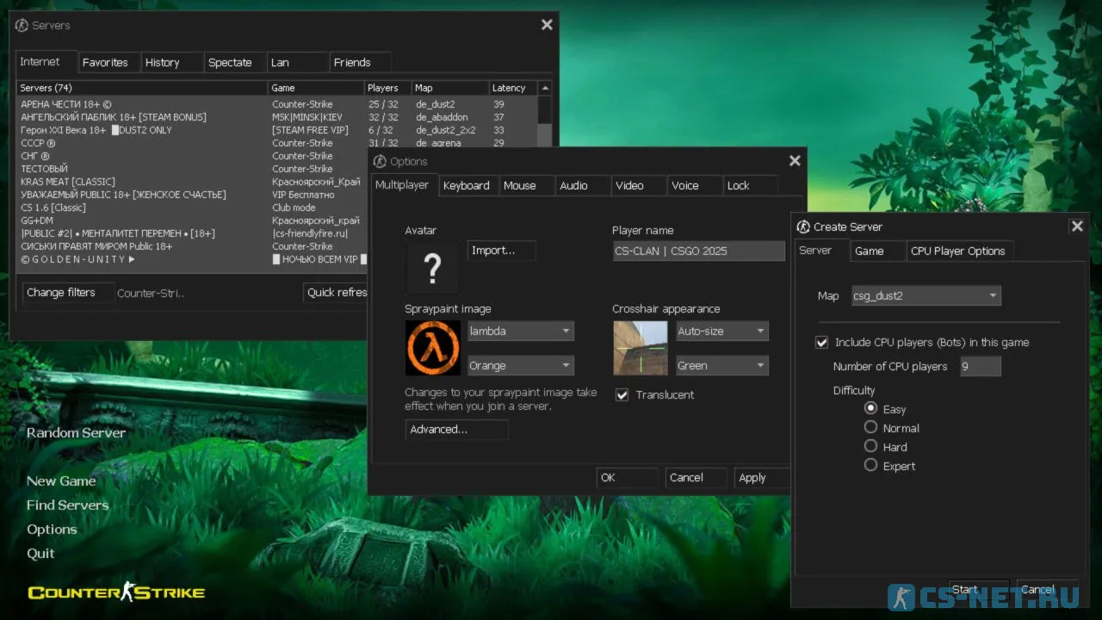Screen dimensions: 1102x620
Task: Click the Steam icon in Options title bar
Action: point(380,161)
